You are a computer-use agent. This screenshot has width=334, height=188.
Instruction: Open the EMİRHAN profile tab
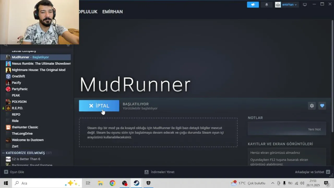pos(112,12)
